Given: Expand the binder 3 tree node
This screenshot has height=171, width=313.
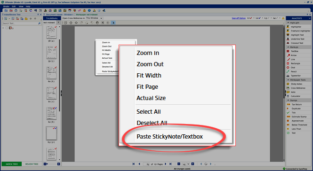Looking at the screenshot, I should tap(3, 28).
